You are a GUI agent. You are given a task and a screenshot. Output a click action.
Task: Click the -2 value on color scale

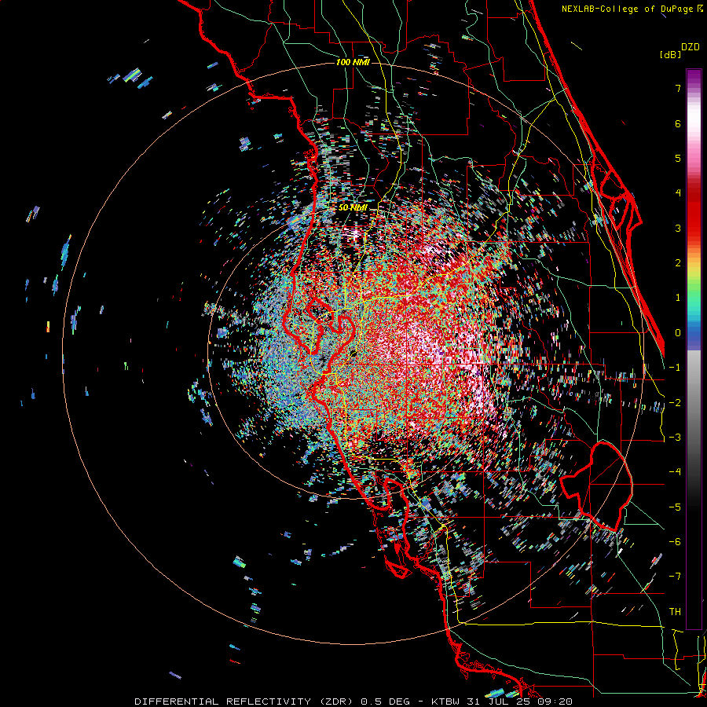[x=675, y=403]
